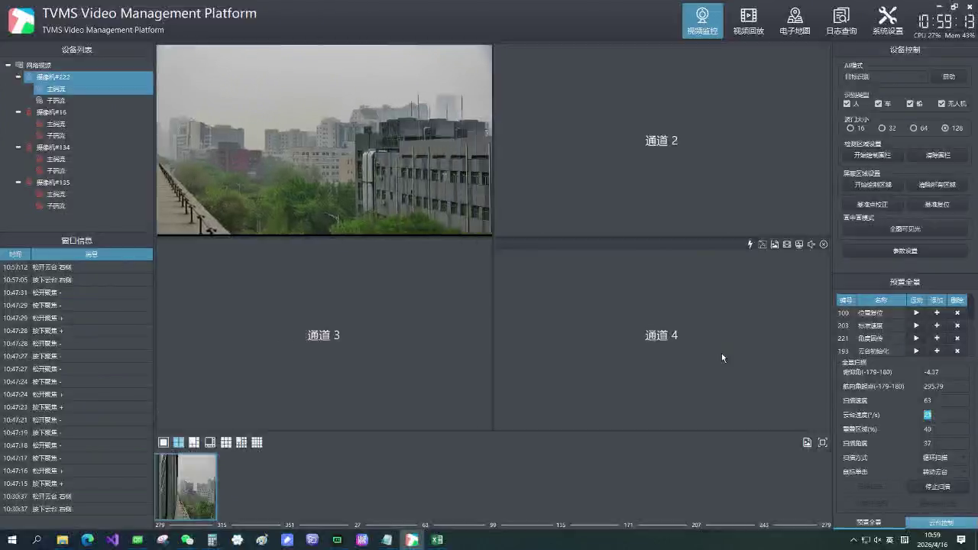Open the 扫描方式 scan mode dropdown

click(944, 458)
